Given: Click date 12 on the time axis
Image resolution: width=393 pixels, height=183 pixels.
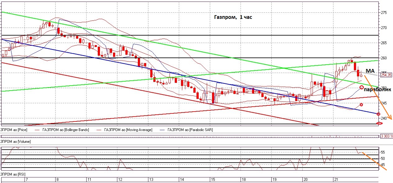Looking at the screenshot, I should (x=120, y=180).
